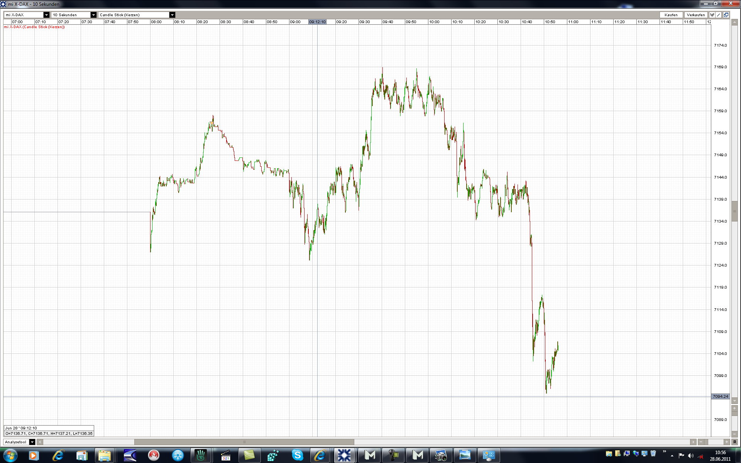Screen dimensions: 741x463
Task: Click horizontal zoom minus button
Action: tap(701, 442)
